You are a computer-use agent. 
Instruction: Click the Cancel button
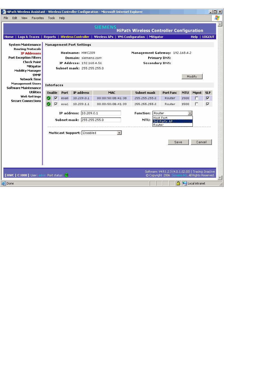(201, 142)
